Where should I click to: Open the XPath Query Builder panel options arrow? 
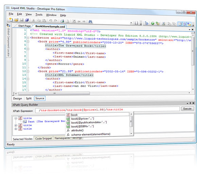[x=187, y=103]
